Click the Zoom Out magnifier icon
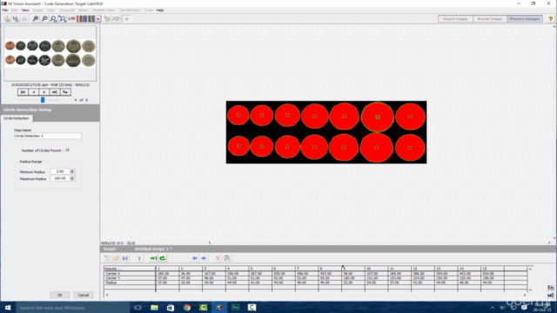The width and height of the screenshot is (557, 313). click(44, 19)
